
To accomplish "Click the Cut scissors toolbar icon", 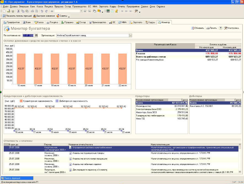I will [18, 11].
